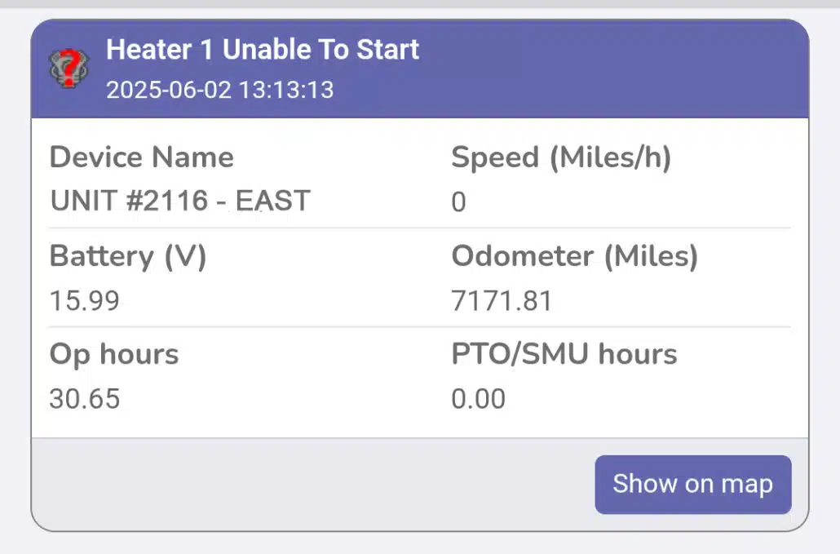Open the Heater 1 Unable To Start alert title
This screenshot has height=554, width=840.
pyautogui.click(x=263, y=50)
